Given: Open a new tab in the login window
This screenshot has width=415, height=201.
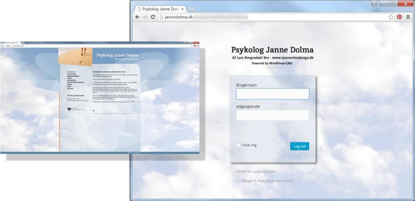Looking at the screenshot, I should (x=191, y=9).
